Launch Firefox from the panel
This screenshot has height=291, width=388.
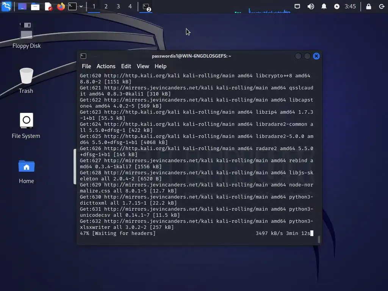coord(61,6)
